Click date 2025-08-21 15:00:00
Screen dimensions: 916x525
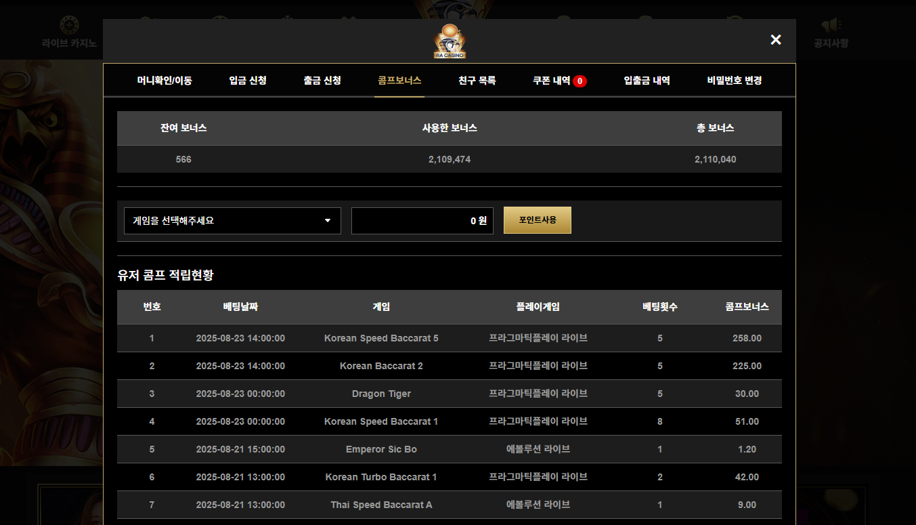point(240,449)
